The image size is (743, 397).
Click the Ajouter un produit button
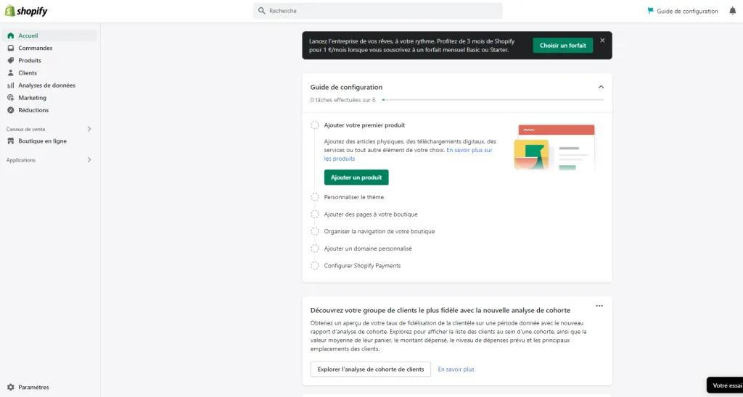pyautogui.click(x=356, y=177)
